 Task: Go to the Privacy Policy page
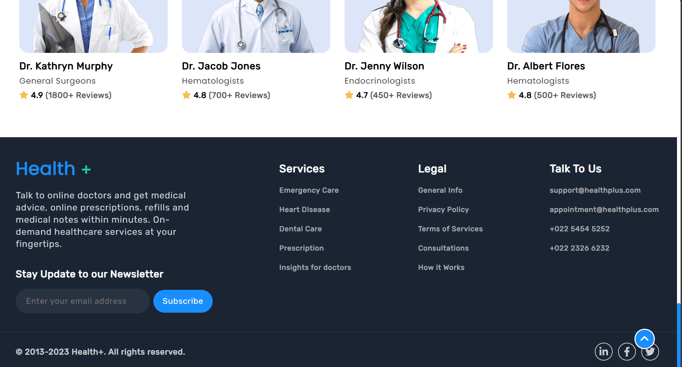tap(444, 209)
